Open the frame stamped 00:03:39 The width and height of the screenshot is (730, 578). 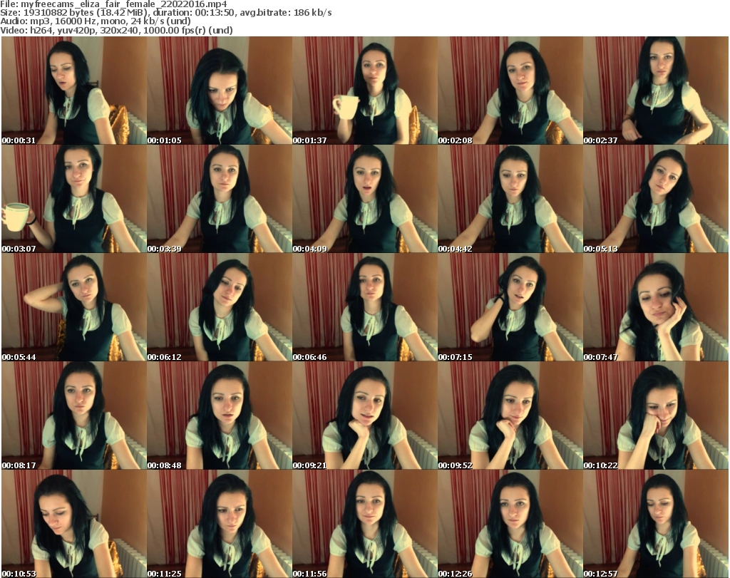(x=220, y=199)
